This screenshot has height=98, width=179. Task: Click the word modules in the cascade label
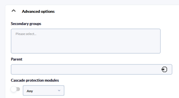tap(52, 80)
